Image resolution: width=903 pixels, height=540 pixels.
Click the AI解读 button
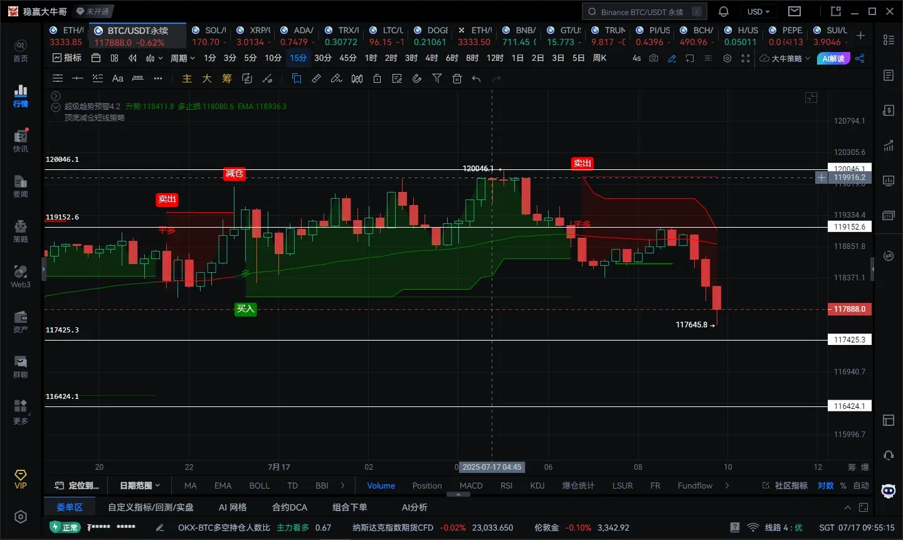(833, 58)
